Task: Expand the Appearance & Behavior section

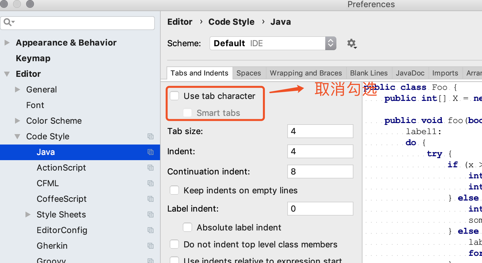Action: tap(7, 43)
